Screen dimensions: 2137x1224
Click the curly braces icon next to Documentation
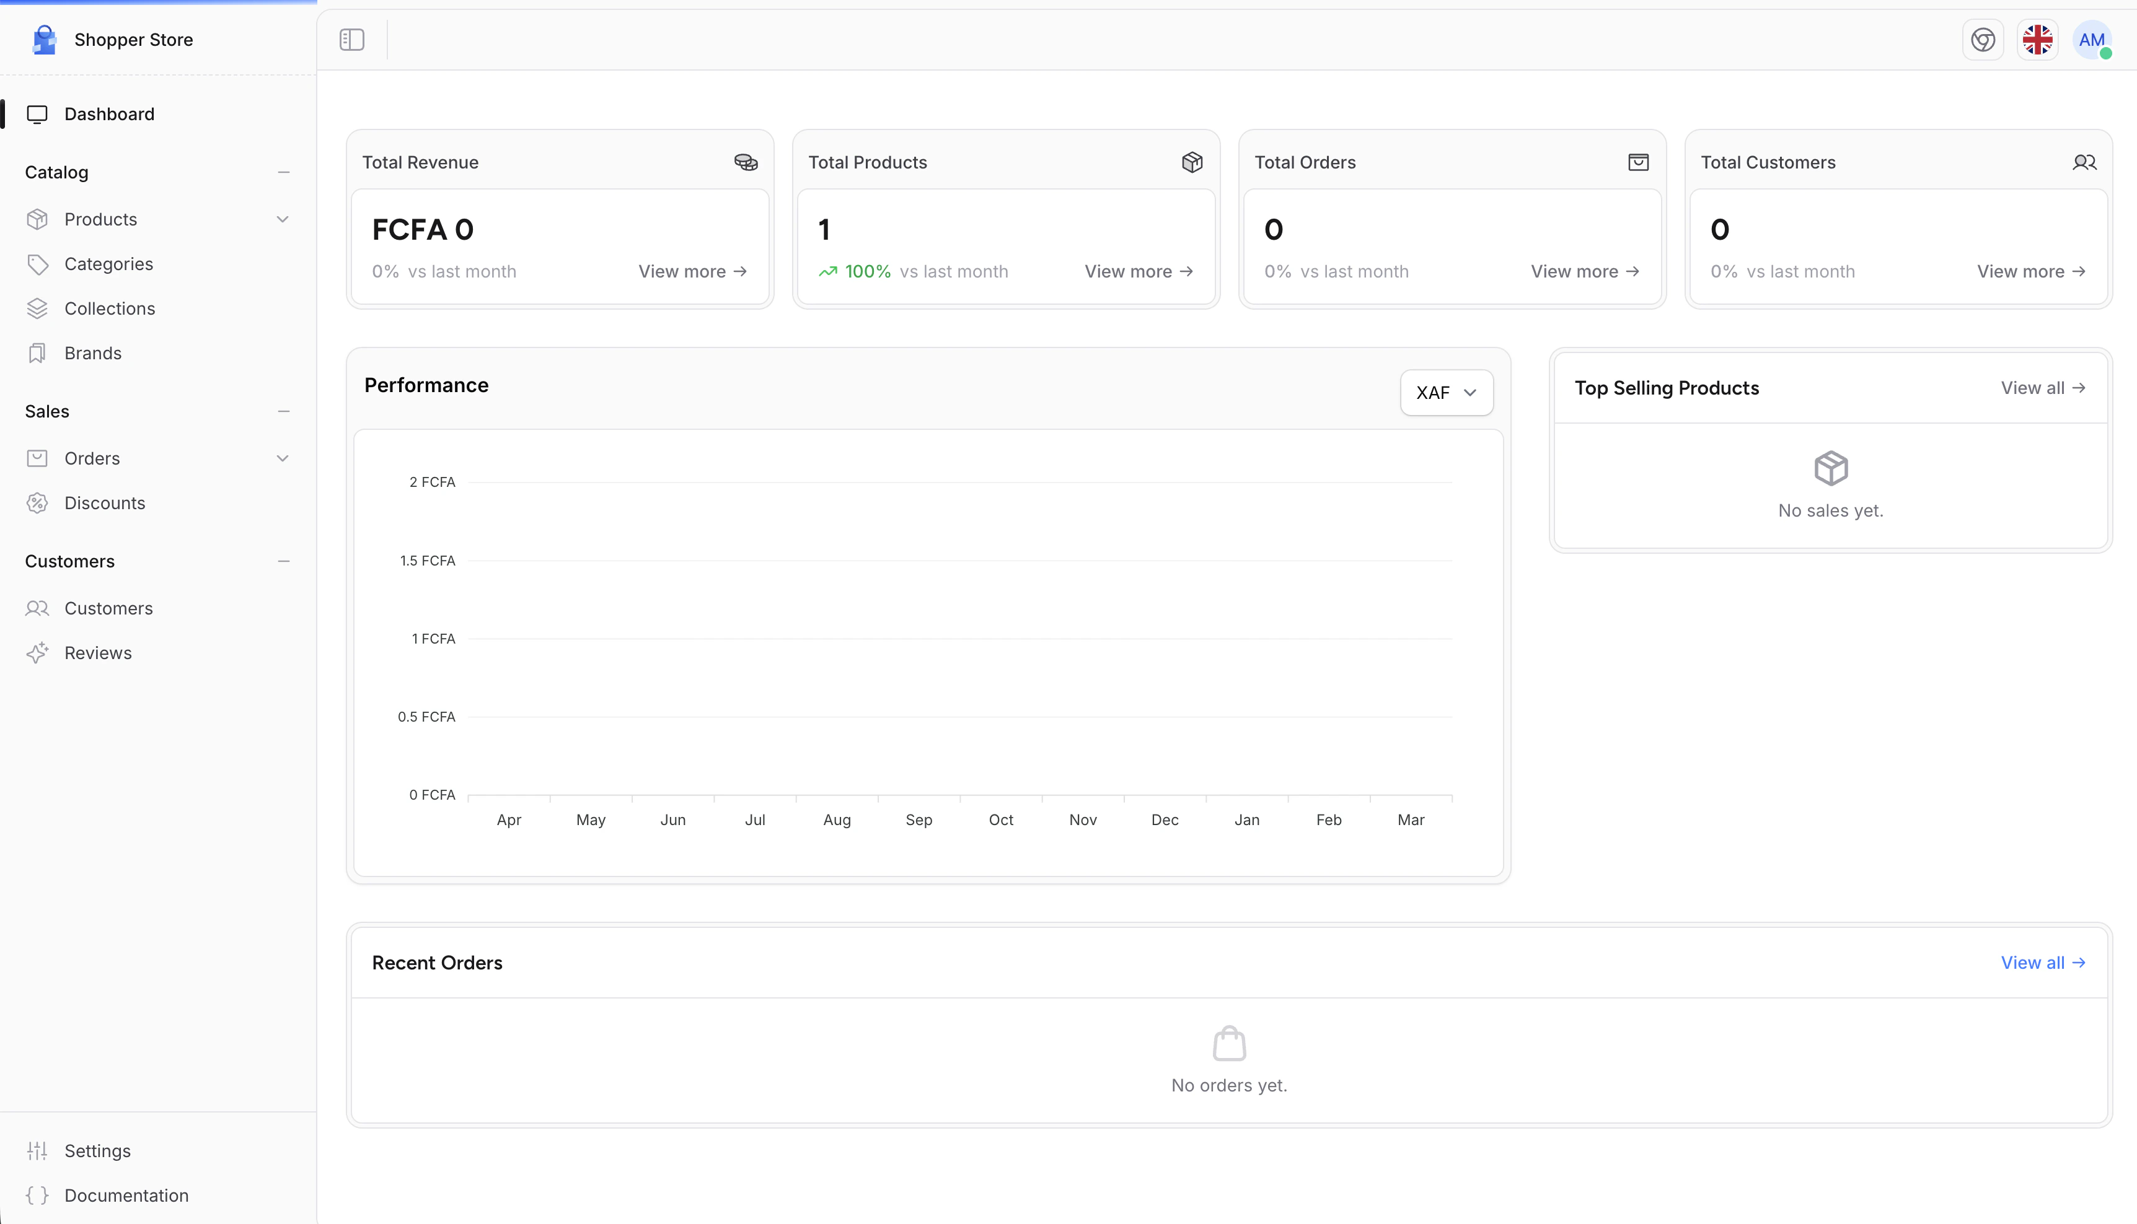(x=38, y=1194)
